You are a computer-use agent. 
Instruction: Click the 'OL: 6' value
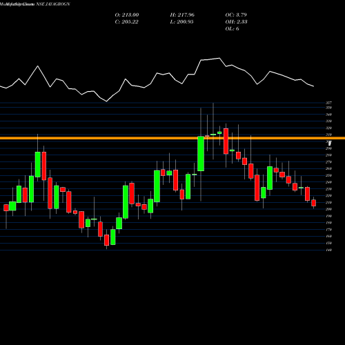click(x=232, y=29)
